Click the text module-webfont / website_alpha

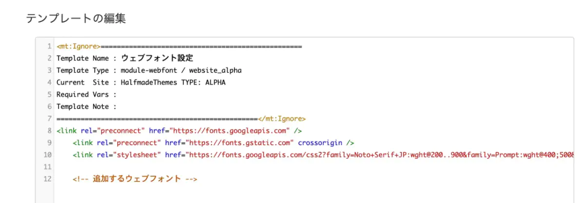[181, 71]
